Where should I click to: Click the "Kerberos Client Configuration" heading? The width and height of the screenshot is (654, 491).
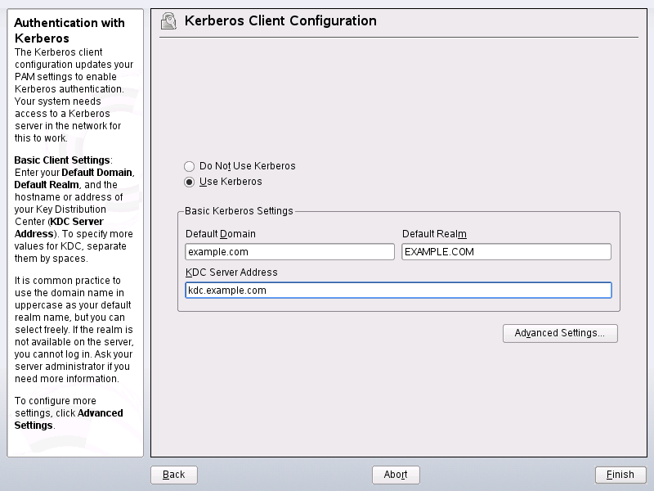[x=280, y=21]
